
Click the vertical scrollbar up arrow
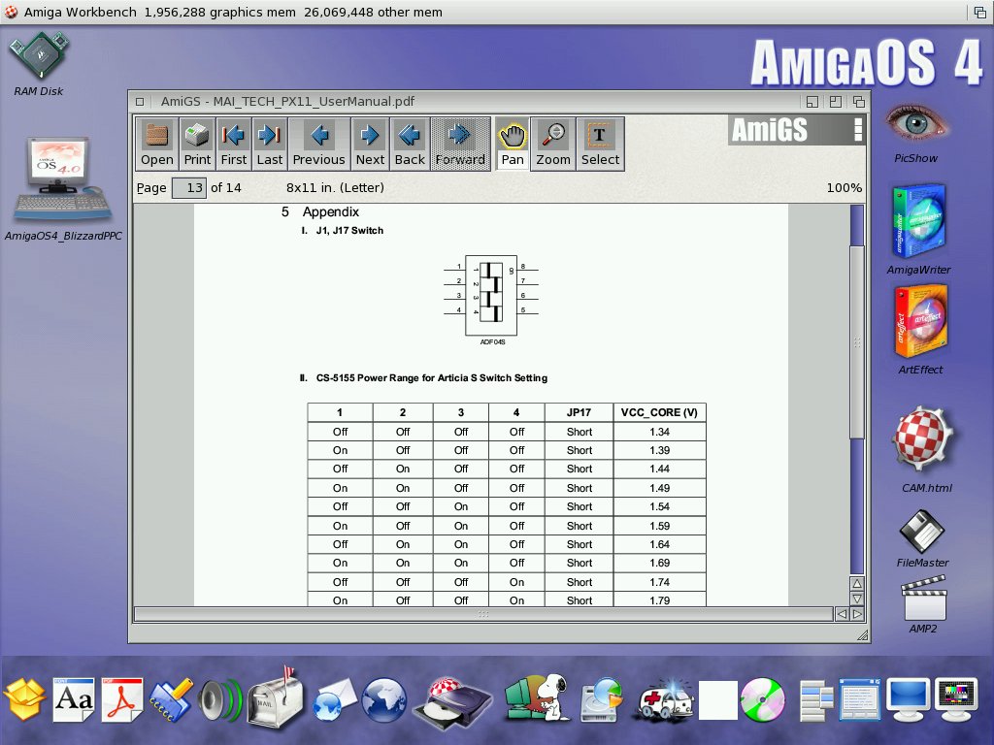point(857,583)
